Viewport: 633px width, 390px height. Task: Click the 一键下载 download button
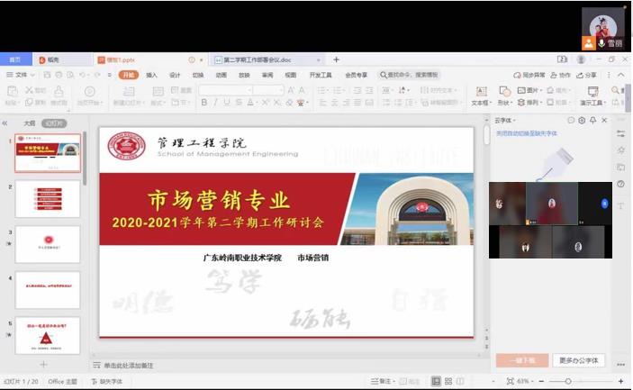pos(521,360)
